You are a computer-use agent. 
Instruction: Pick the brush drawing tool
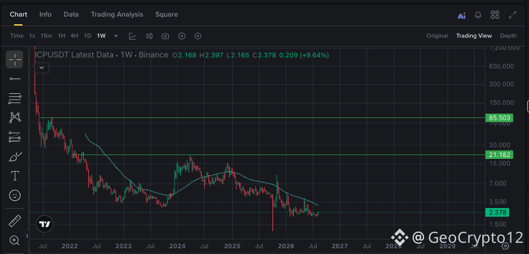pyautogui.click(x=15, y=157)
